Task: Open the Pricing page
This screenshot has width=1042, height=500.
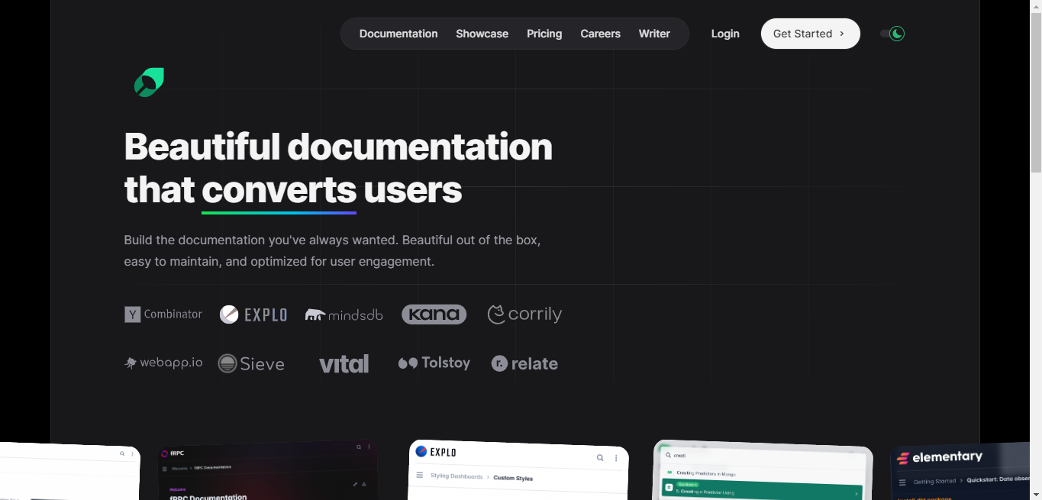Action: [544, 34]
